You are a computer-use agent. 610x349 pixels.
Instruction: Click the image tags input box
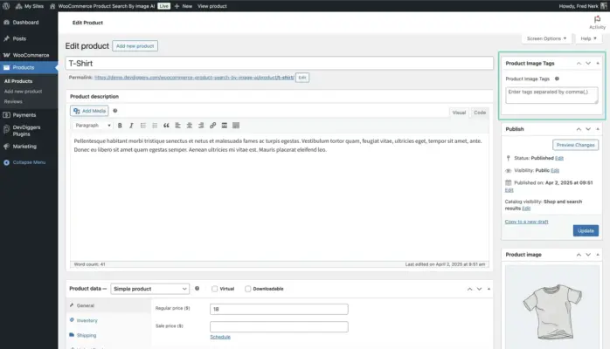tap(551, 95)
